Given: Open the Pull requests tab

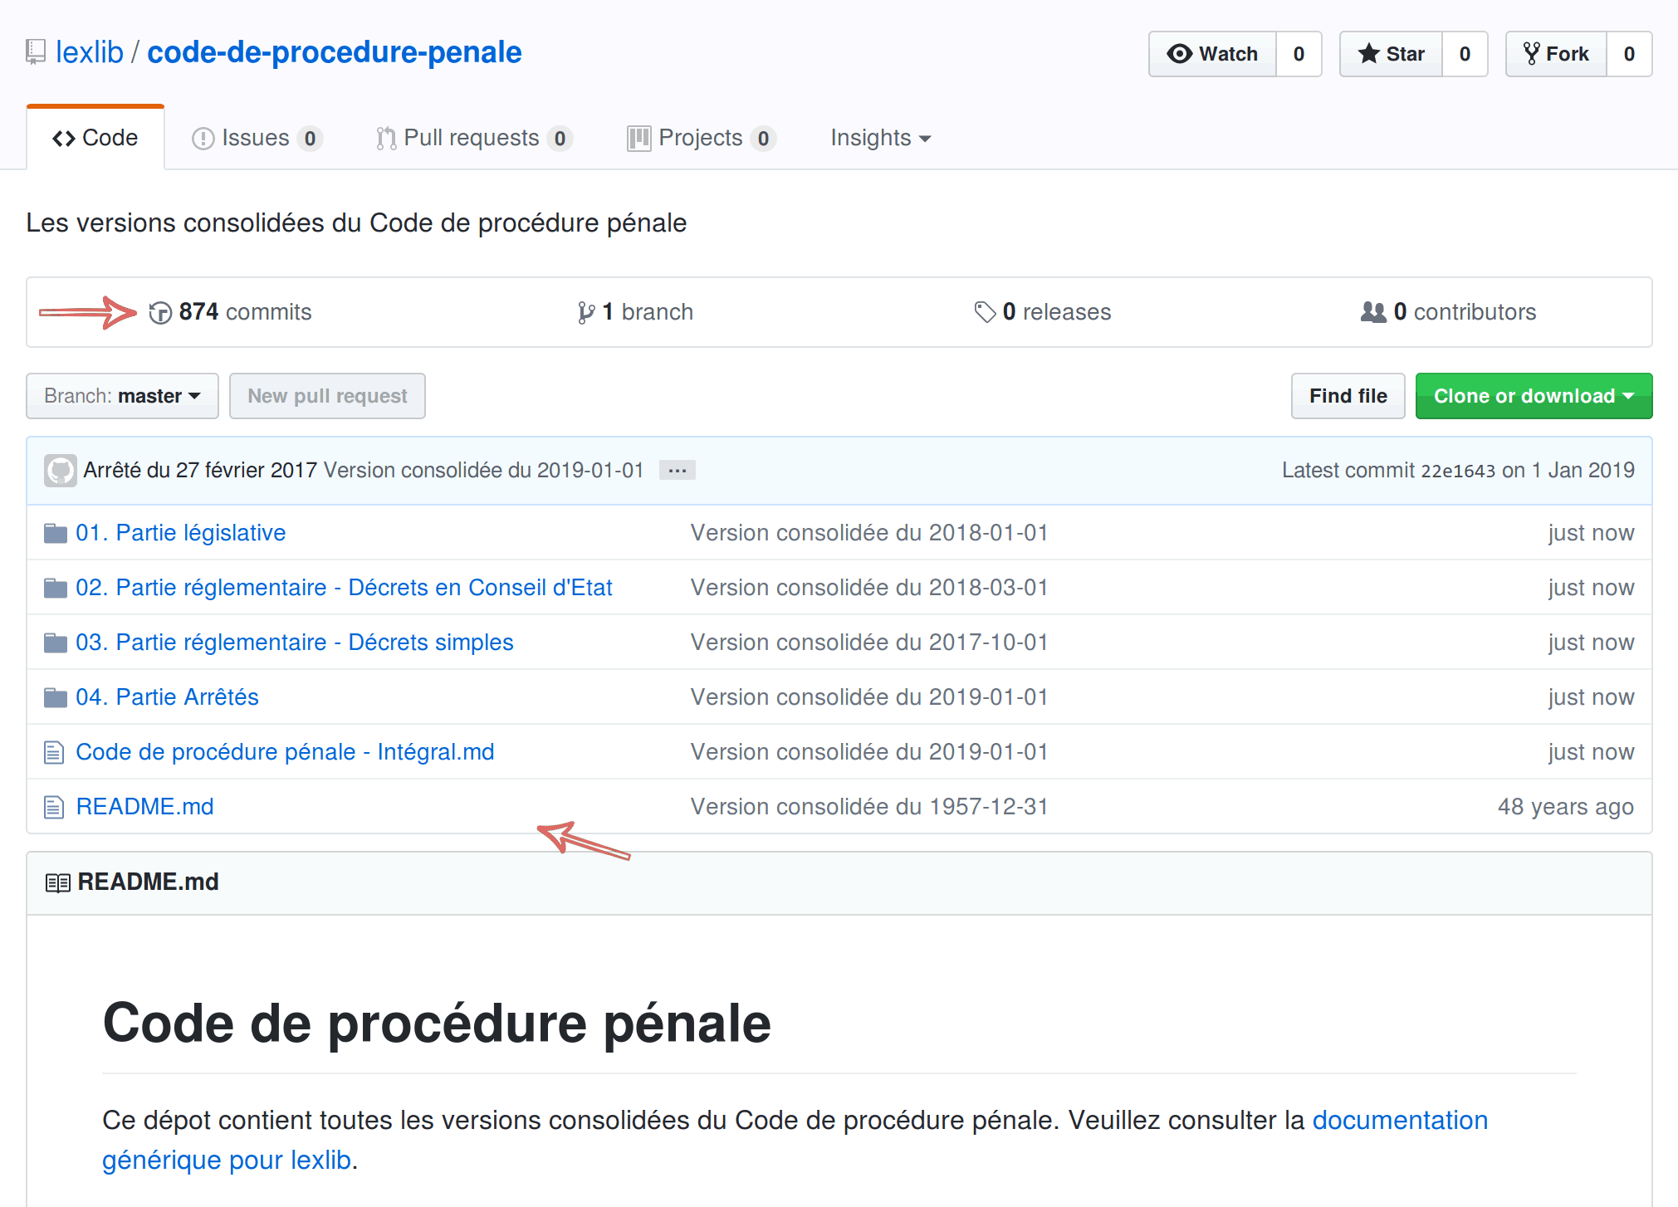Looking at the screenshot, I should coord(474,138).
